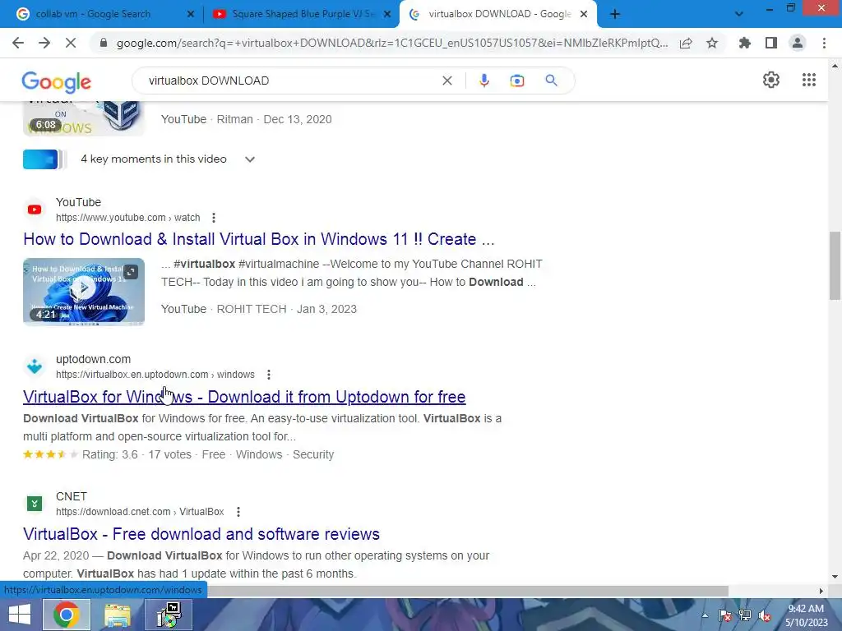Open more options for YouTube result
The height and width of the screenshot is (631, 842).
(214, 218)
